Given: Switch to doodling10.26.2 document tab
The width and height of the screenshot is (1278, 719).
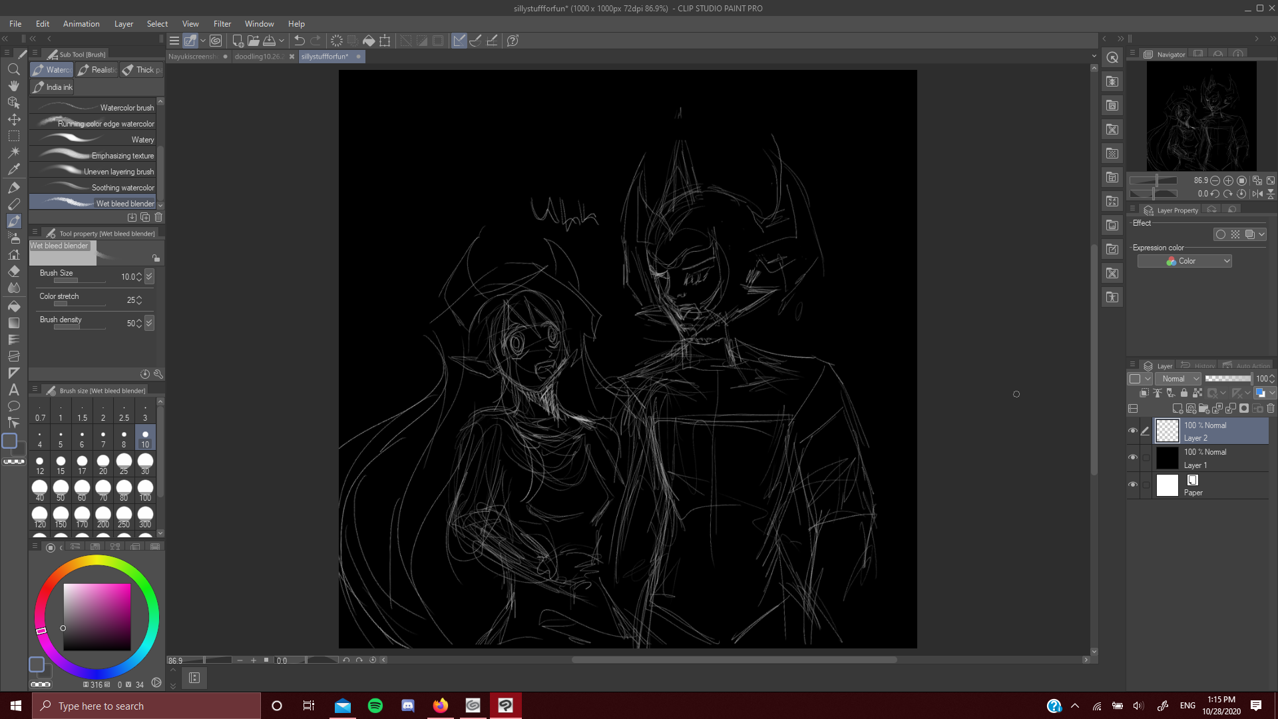Looking at the screenshot, I should pyautogui.click(x=259, y=57).
